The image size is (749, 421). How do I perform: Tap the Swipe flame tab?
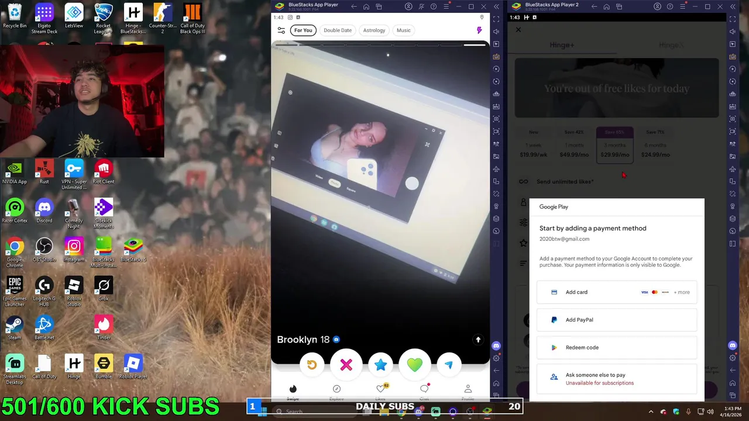tap(293, 392)
